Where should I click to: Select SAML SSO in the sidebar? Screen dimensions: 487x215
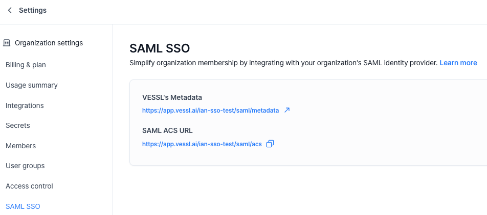click(x=23, y=206)
